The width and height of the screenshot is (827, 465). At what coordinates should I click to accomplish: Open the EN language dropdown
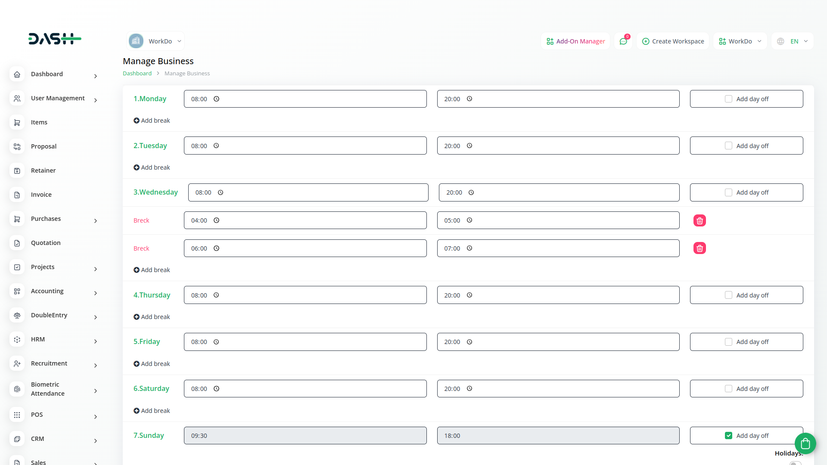793,41
